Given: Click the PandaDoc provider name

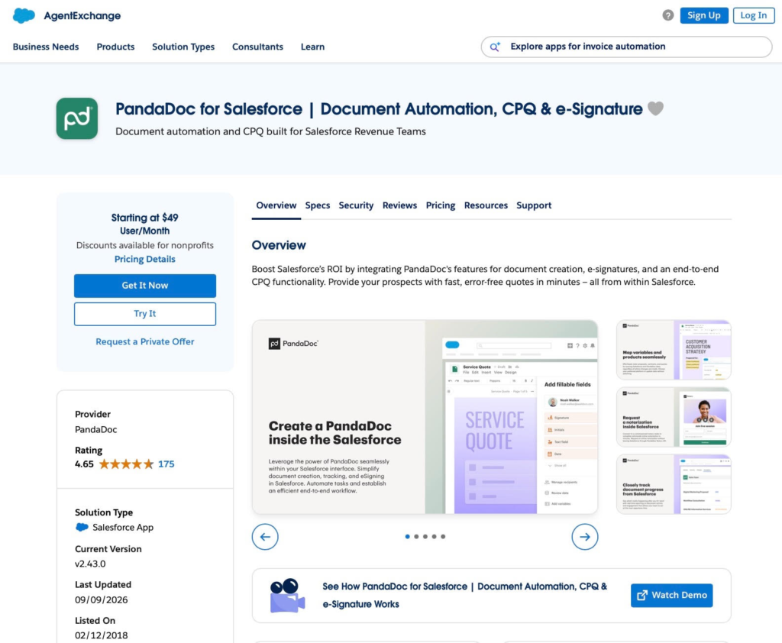Looking at the screenshot, I should click(95, 429).
